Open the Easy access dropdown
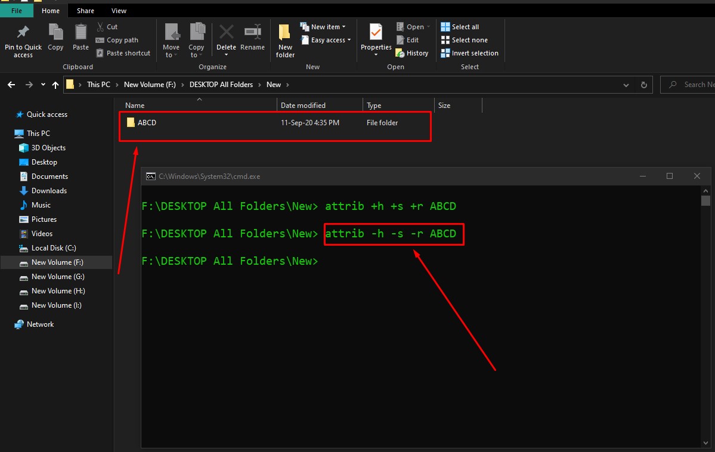This screenshot has width=715, height=452. pyautogui.click(x=326, y=40)
